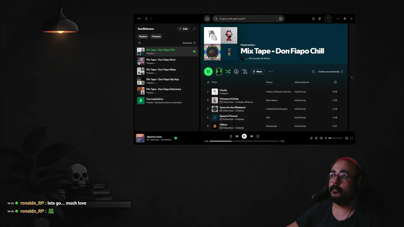Search within Sua Biblioteca
This screenshot has height=227, width=404.
[140, 43]
